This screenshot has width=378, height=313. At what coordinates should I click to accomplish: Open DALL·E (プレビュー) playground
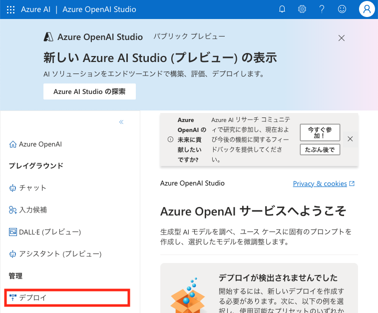pyautogui.click(x=45, y=232)
